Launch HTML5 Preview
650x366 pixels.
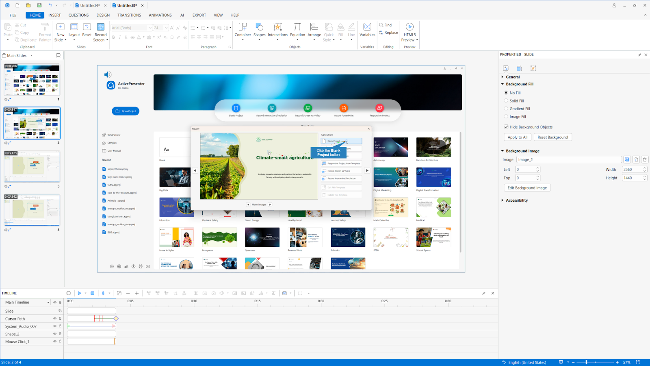point(409,28)
